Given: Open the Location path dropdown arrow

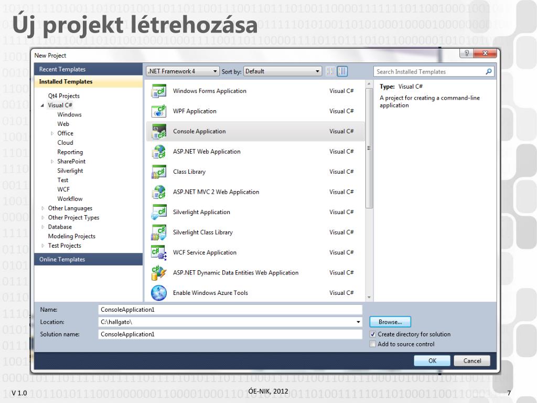Looking at the screenshot, I should [358, 322].
